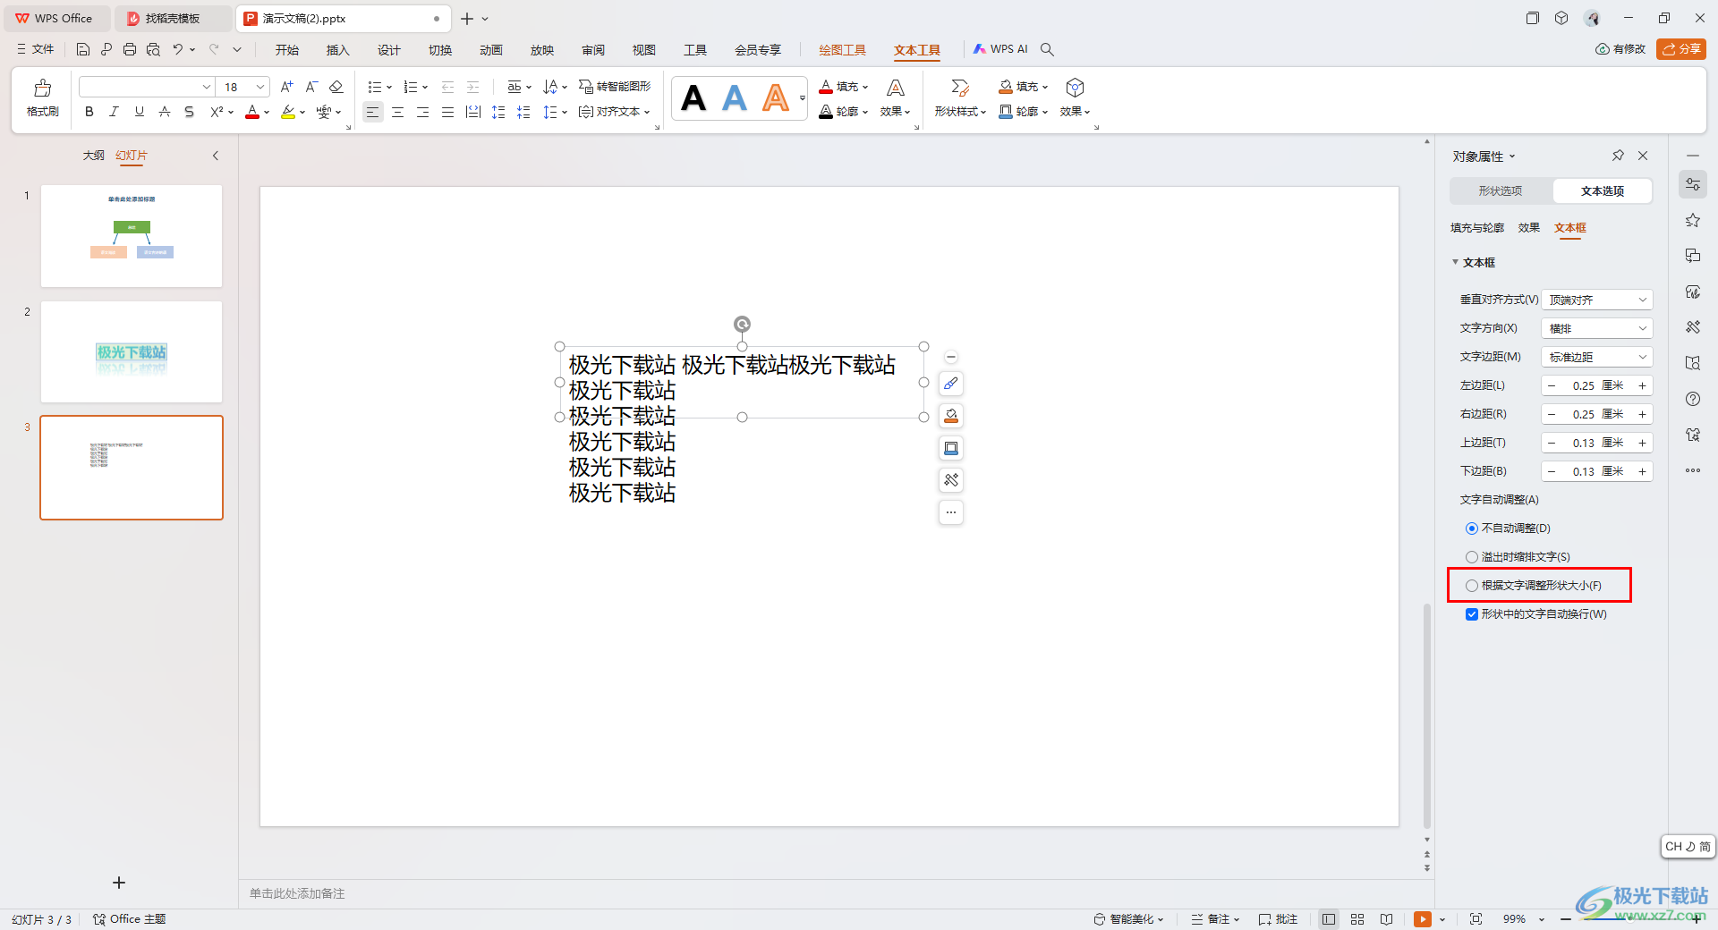Start slideshow from status bar play button
Viewport: 1718px width, 930px height.
pyautogui.click(x=1422, y=919)
